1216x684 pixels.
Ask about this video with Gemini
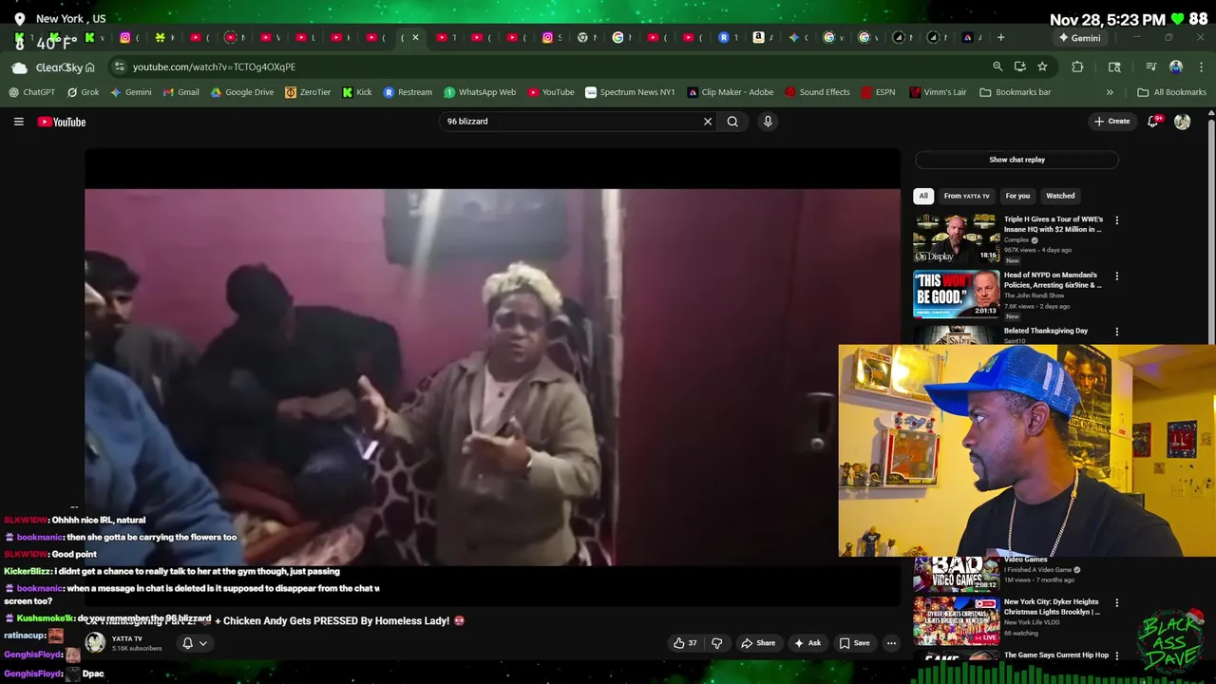[807, 643]
